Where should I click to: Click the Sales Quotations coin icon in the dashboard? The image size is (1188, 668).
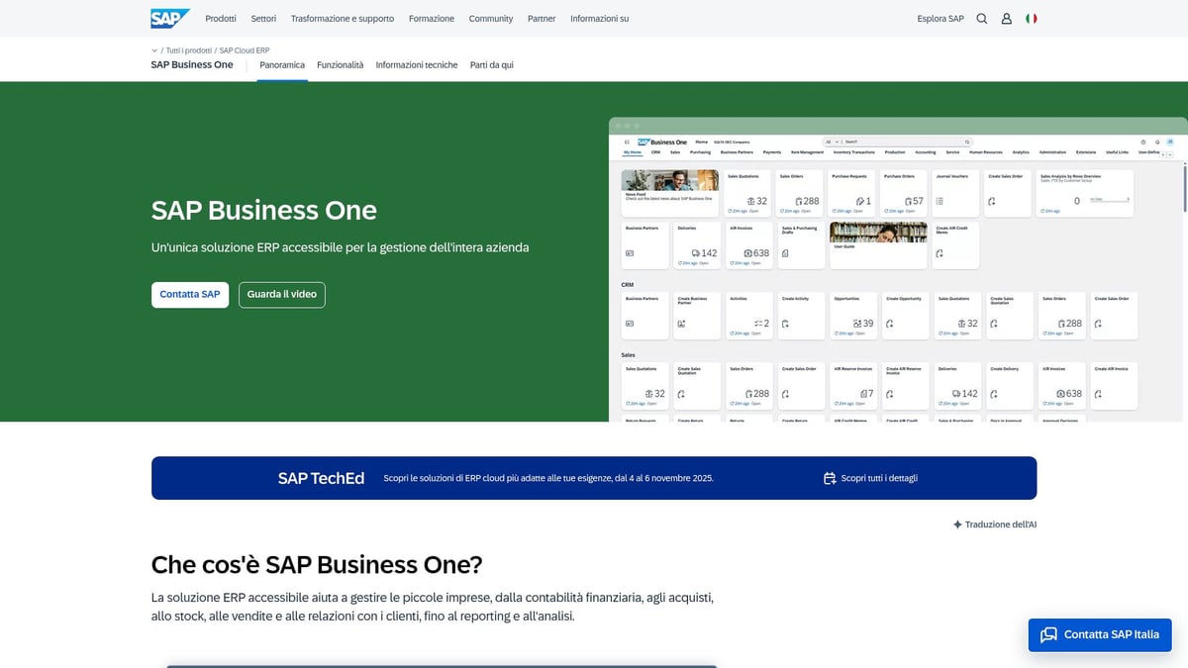coord(751,201)
